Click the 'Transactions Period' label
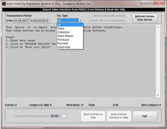Screen dimensions: 167x129 click(x=19, y=16)
